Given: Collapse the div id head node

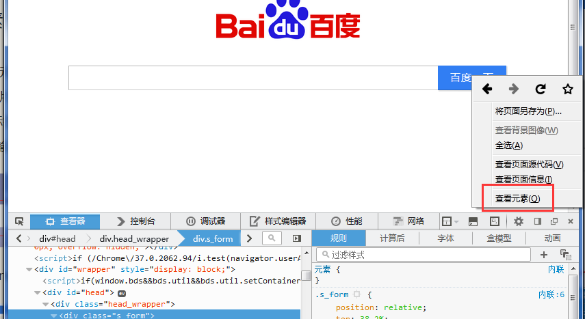Looking at the screenshot, I should click(x=38, y=293).
